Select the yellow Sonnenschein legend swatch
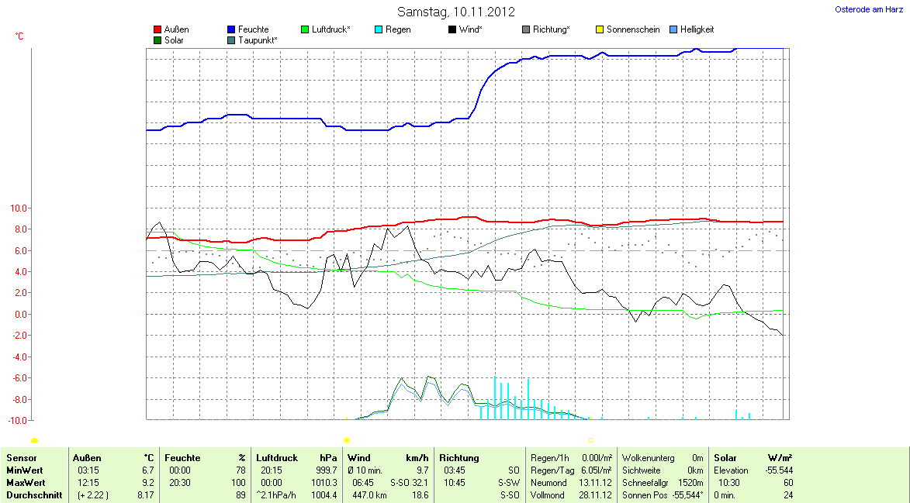The height and width of the screenshot is (503, 910). (600, 29)
